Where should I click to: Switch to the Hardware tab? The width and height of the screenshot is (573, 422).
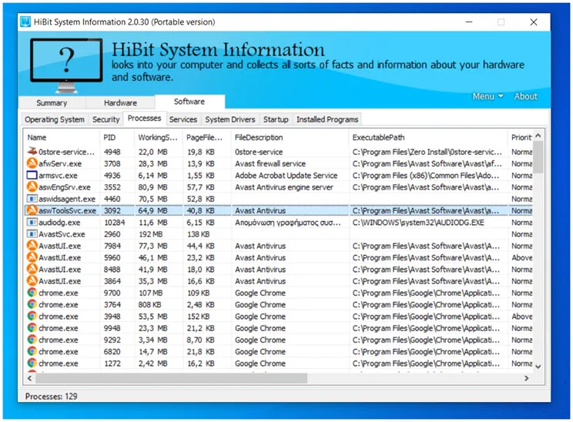[120, 102]
